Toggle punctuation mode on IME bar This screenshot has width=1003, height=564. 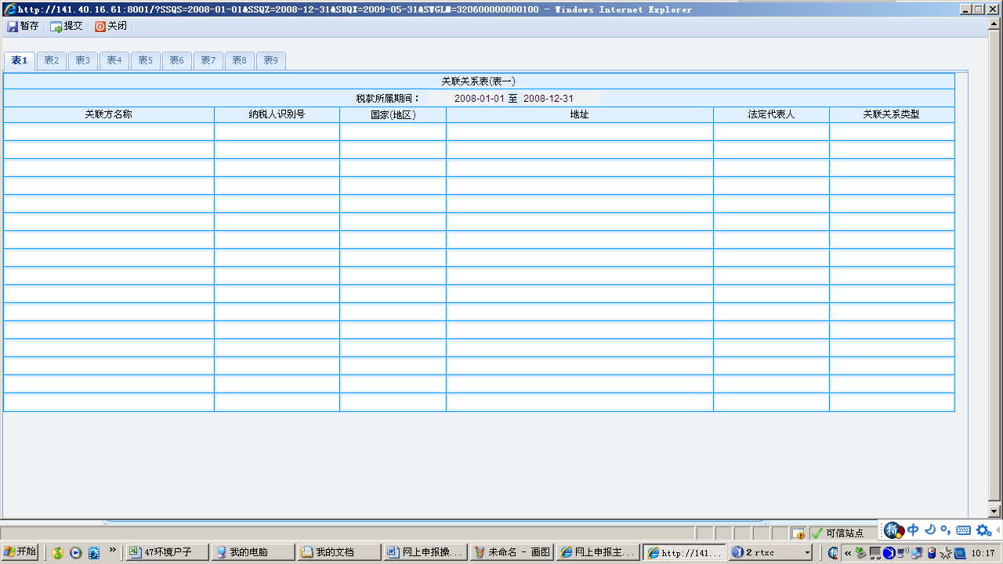pos(946,530)
